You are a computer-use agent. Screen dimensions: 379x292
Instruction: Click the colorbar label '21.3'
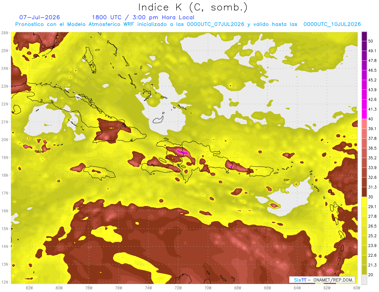372,265
